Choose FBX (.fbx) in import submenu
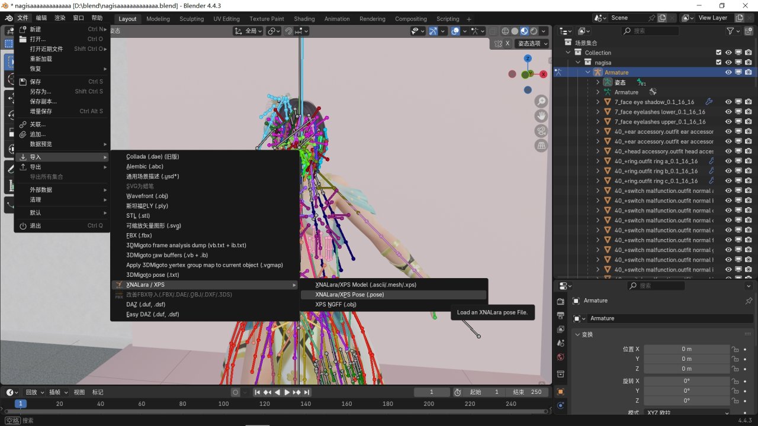Image resolution: width=758 pixels, height=426 pixels. [139, 235]
